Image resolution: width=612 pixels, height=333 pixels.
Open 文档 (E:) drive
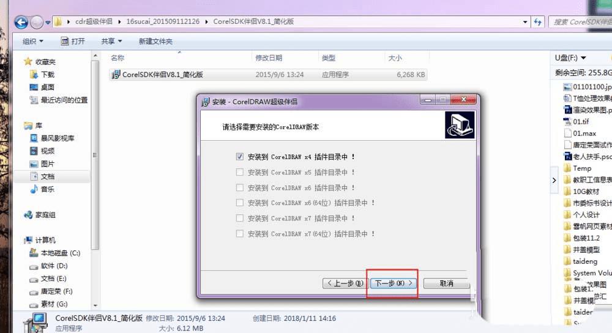(48, 279)
